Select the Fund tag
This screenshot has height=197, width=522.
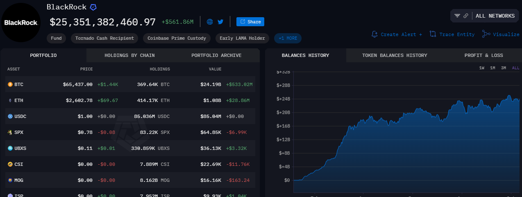pos(56,38)
